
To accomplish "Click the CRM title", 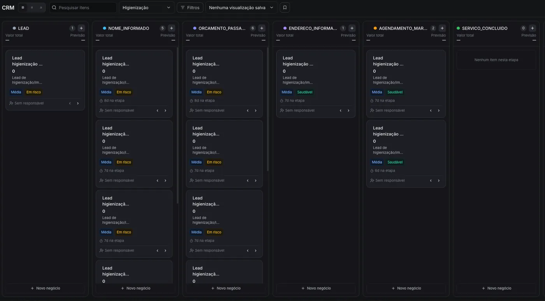I will pos(8,7).
